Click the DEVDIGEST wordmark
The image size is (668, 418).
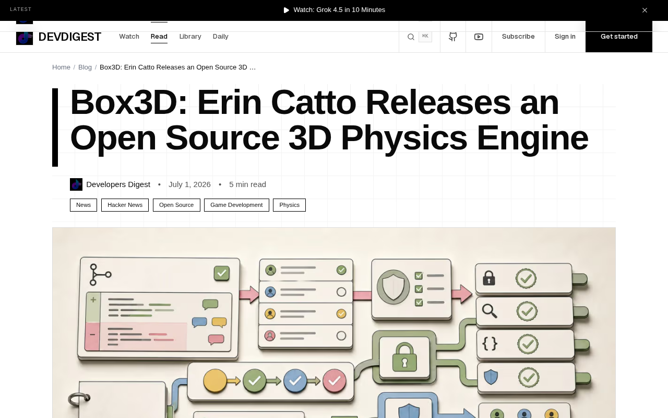(x=70, y=37)
